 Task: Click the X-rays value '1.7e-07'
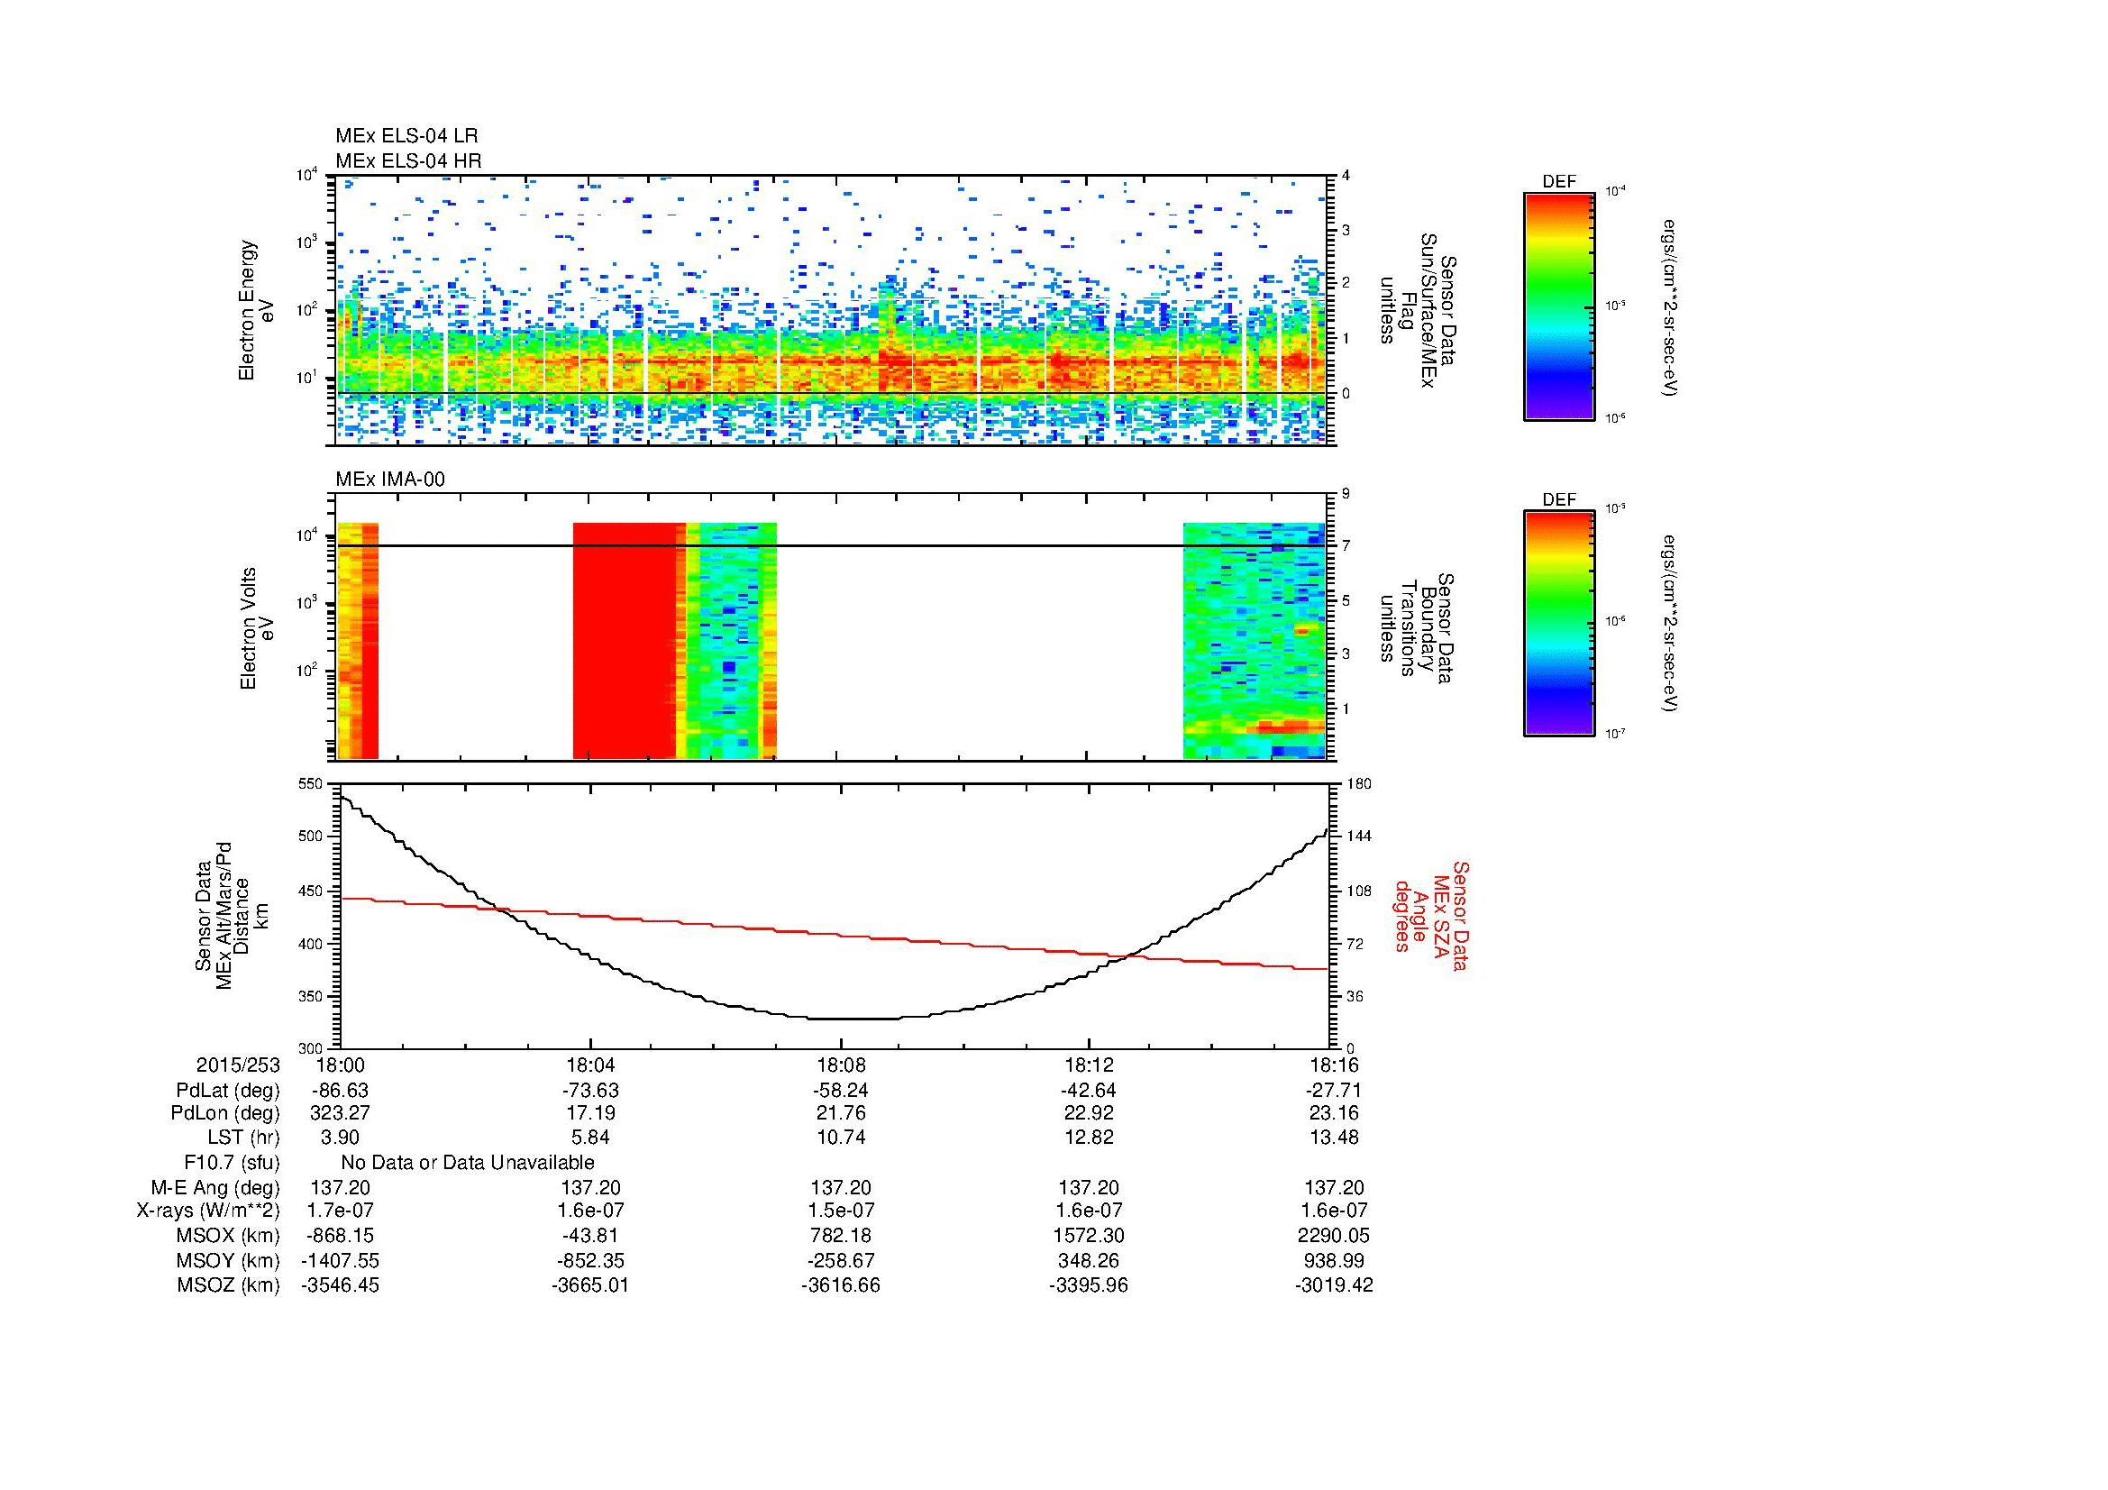pos(340,1211)
